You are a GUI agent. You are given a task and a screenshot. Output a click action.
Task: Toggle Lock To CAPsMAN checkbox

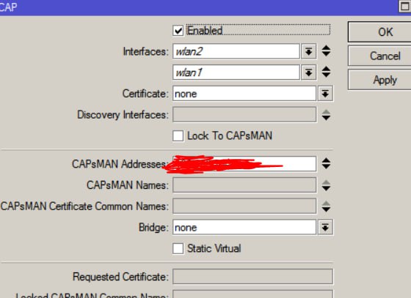[178, 136]
